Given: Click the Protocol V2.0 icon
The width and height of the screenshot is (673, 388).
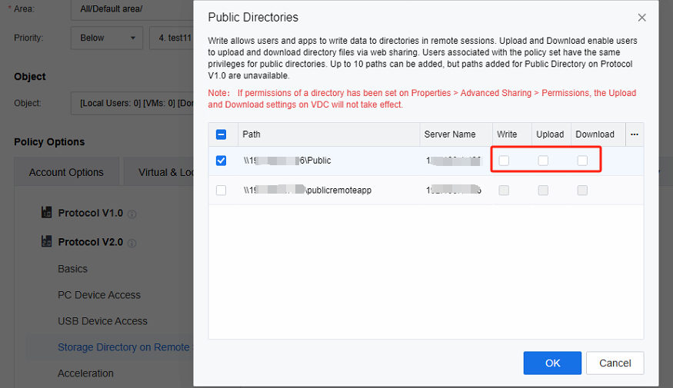Looking at the screenshot, I should click(47, 242).
